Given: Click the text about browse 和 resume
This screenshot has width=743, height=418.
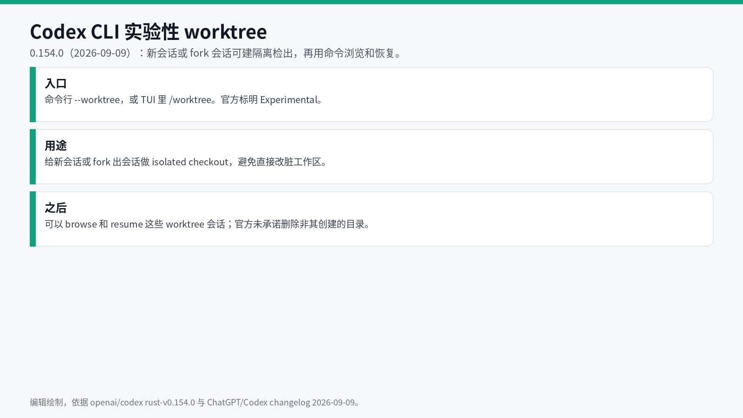Looking at the screenshot, I should [208, 224].
